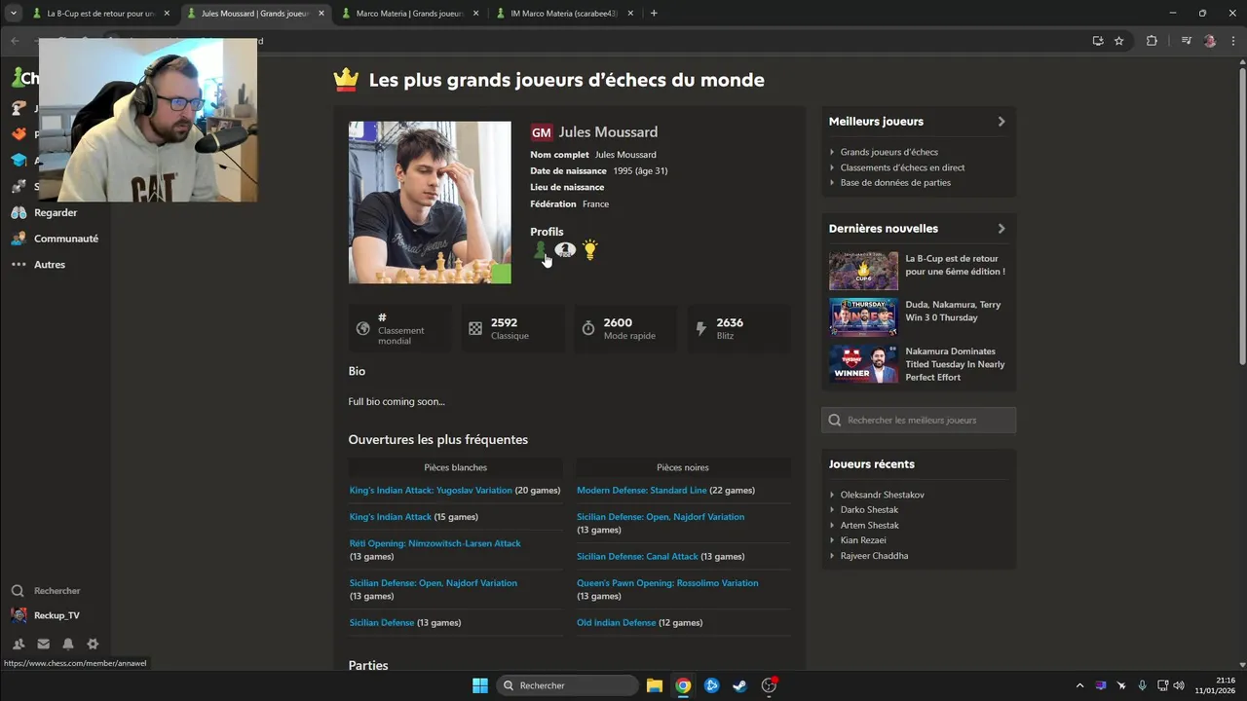
Task: Open settings gear icon in sidebar
Action: [93, 644]
